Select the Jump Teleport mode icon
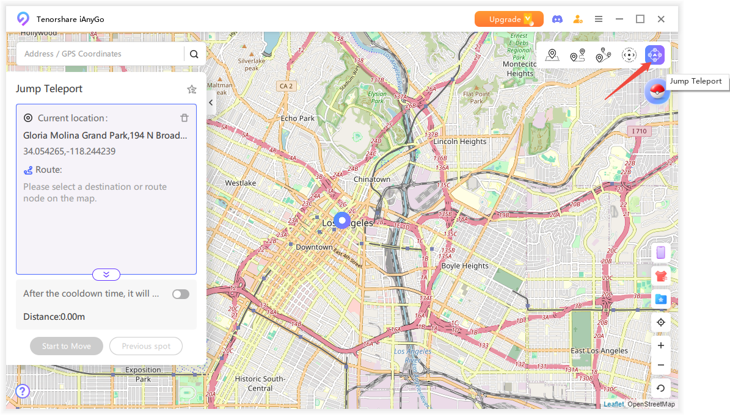Image resolution: width=730 pixels, height=415 pixels. (x=654, y=56)
